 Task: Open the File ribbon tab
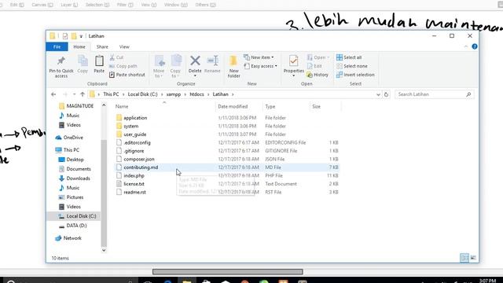(57, 47)
